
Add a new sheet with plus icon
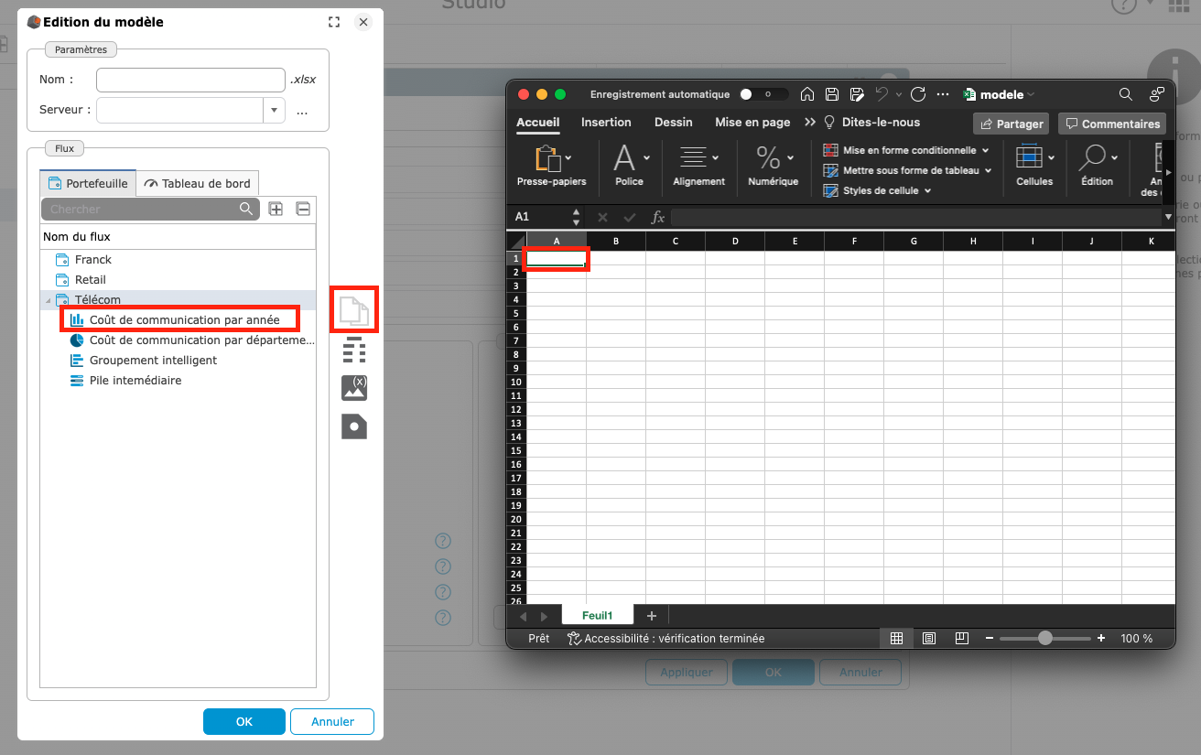652,616
